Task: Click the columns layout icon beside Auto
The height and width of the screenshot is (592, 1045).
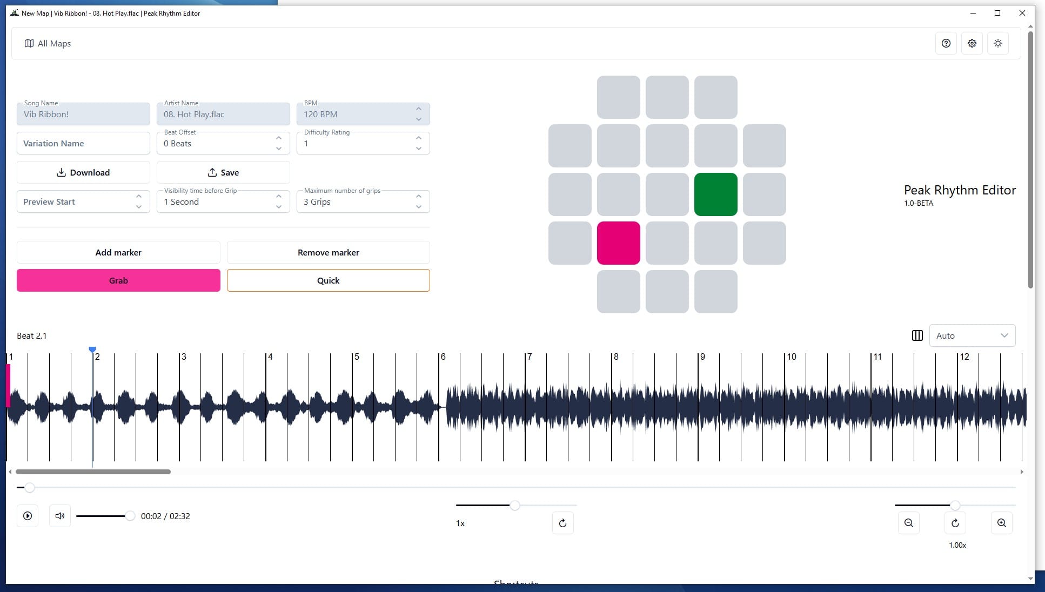Action: pyautogui.click(x=917, y=335)
